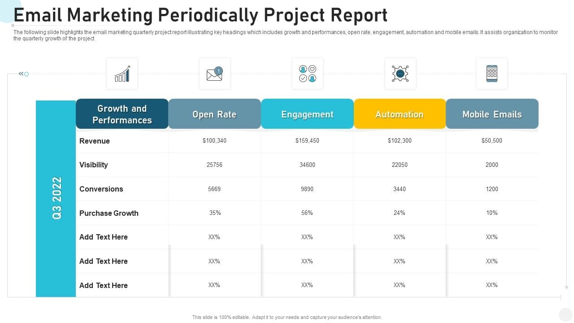This screenshot has width=574, height=323.
Task: Click the growth bar chart icon
Action: [122, 74]
